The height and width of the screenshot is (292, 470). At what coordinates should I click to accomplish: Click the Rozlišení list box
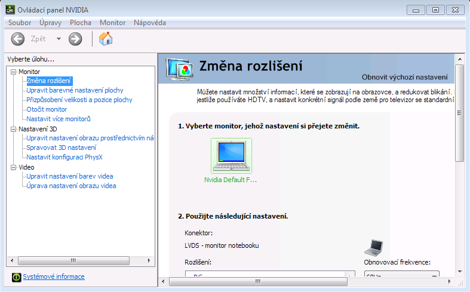(x=270, y=274)
